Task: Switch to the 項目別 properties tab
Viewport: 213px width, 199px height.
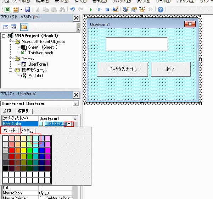Action: coord(24,111)
